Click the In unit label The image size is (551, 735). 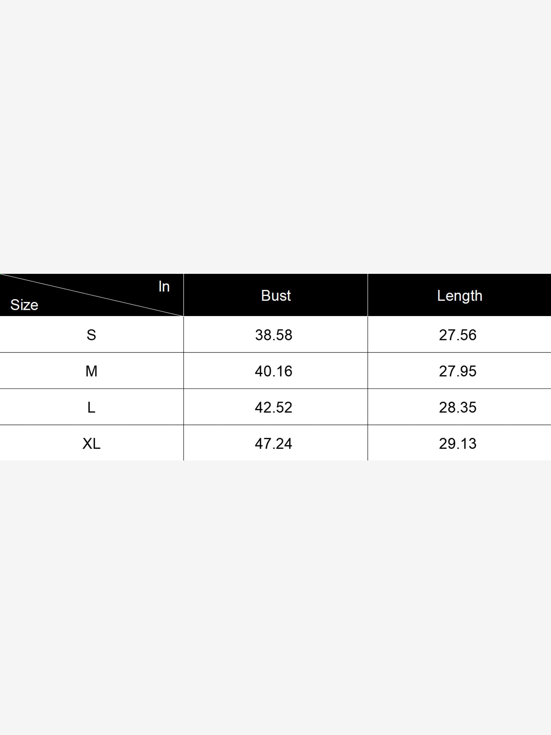(x=164, y=287)
